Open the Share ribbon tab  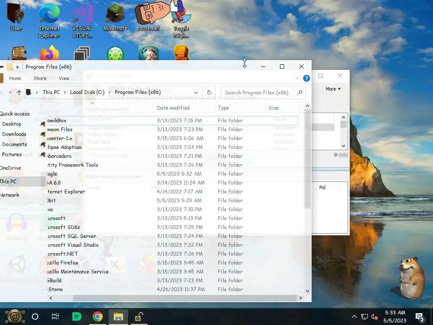tap(40, 78)
